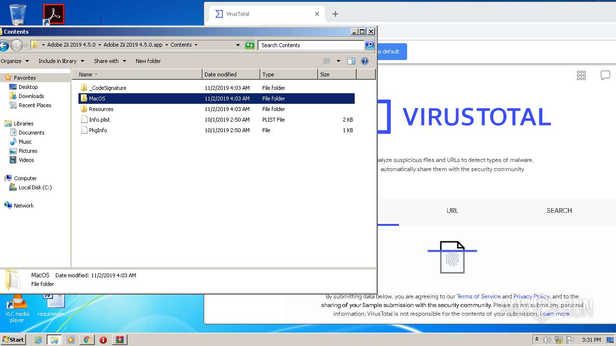The width and height of the screenshot is (616, 346).
Task: Select the Resources folder icon
Action: [84, 109]
